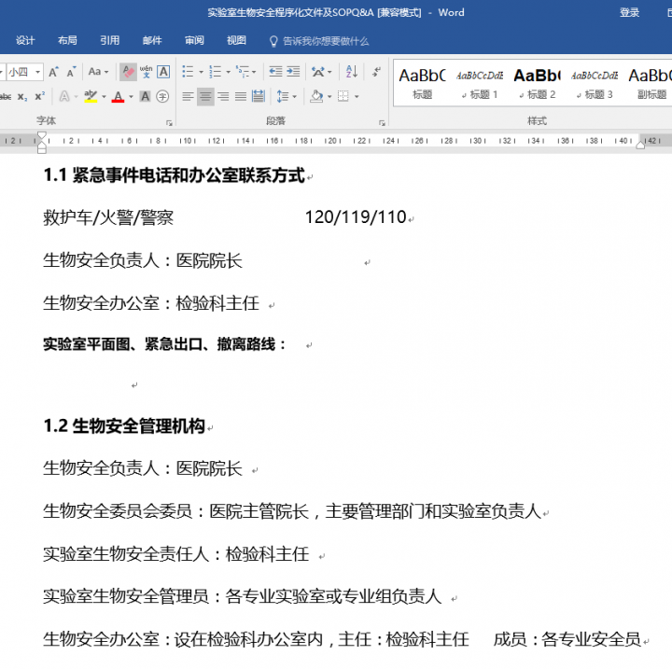Click the sort A-Z icon
This screenshot has width=672, height=669.
point(351,72)
